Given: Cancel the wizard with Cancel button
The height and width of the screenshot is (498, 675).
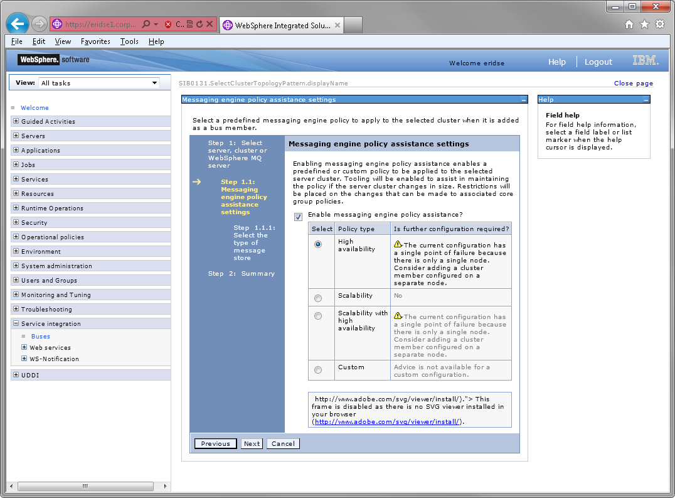Looking at the screenshot, I should 283,444.
